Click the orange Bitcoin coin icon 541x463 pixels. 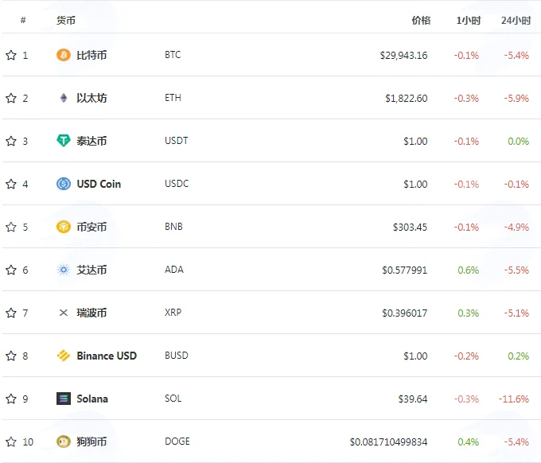click(x=64, y=55)
